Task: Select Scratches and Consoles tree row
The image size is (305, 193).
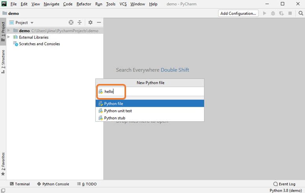Action: (55, 44)
